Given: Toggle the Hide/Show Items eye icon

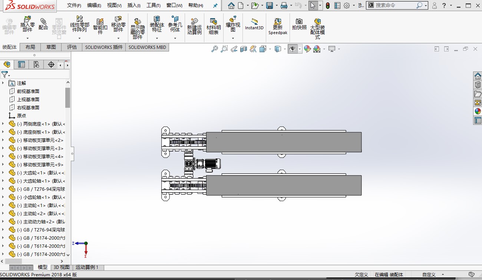Looking at the screenshot, I should pos(293,49).
